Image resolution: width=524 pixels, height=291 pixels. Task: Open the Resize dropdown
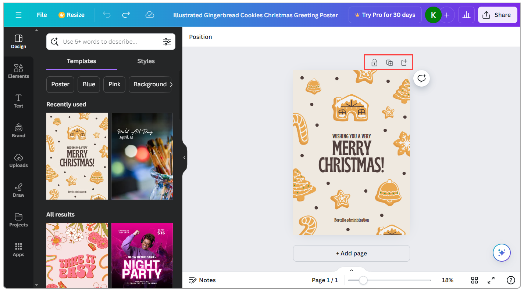[71, 15]
